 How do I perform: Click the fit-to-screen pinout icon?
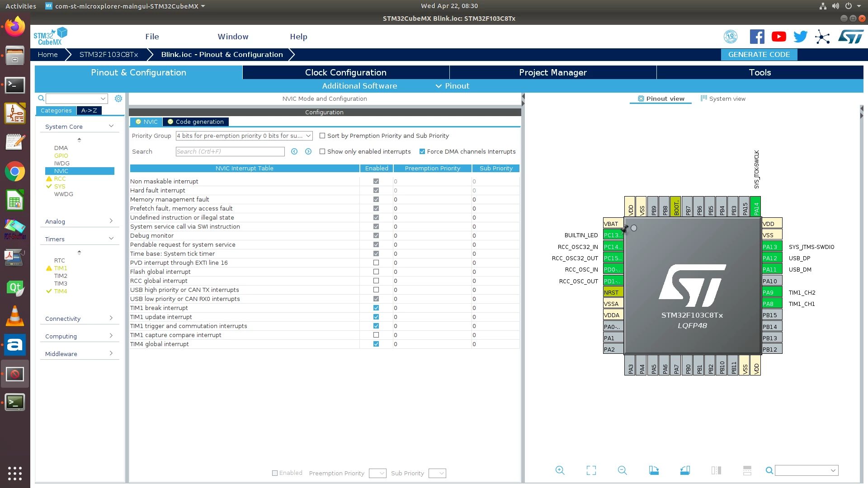click(591, 470)
